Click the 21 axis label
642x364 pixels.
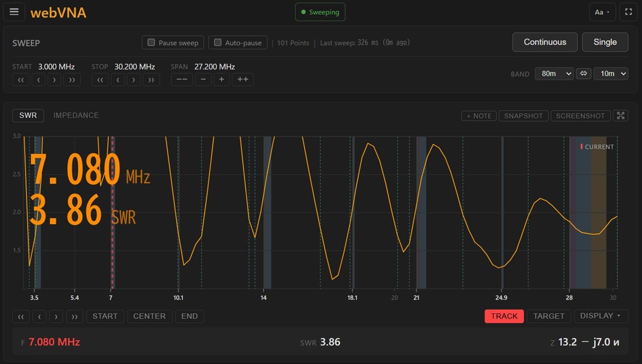click(x=416, y=297)
